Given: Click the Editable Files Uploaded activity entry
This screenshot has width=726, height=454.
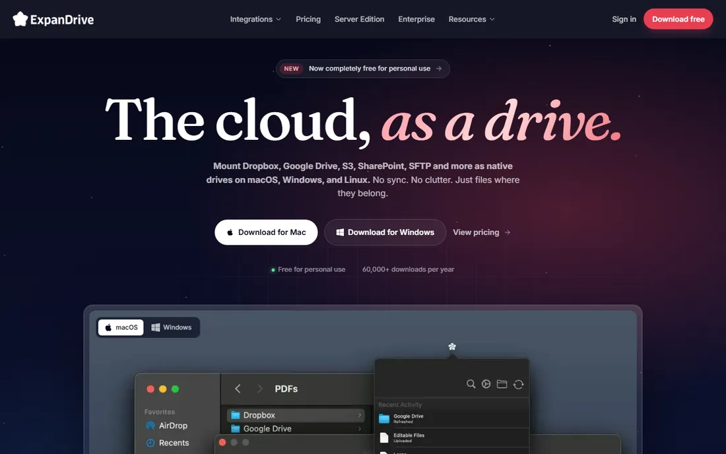Looking at the screenshot, I should click(x=452, y=438).
